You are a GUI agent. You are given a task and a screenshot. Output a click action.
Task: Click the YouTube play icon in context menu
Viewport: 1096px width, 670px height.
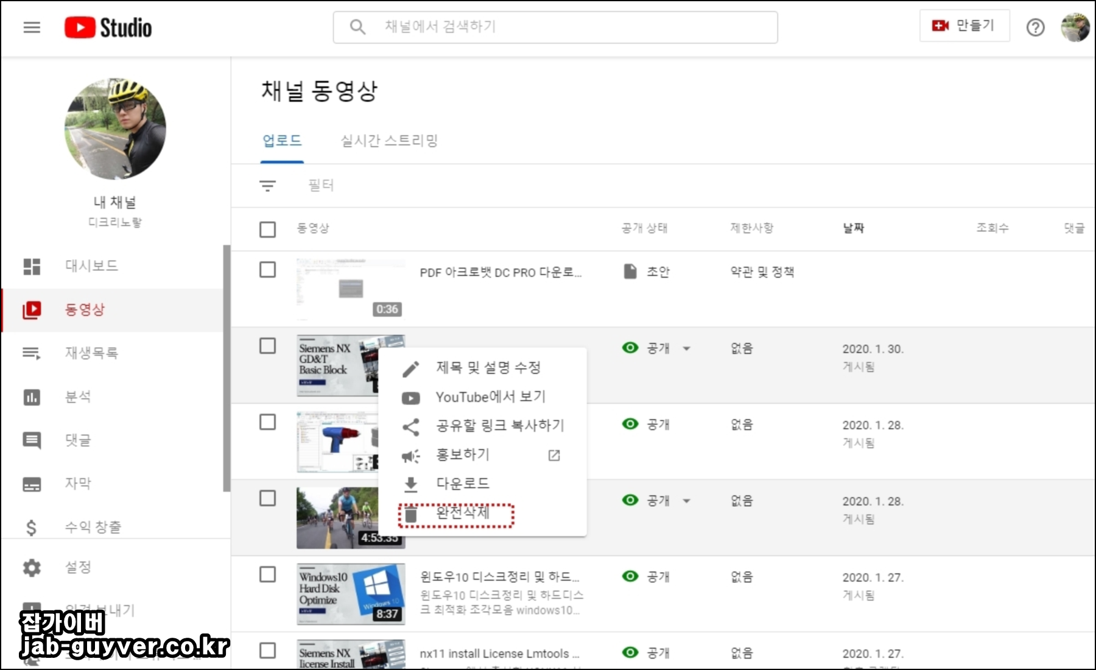tap(411, 398)
